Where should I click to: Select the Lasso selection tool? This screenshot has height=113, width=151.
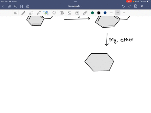coord(54,13)
